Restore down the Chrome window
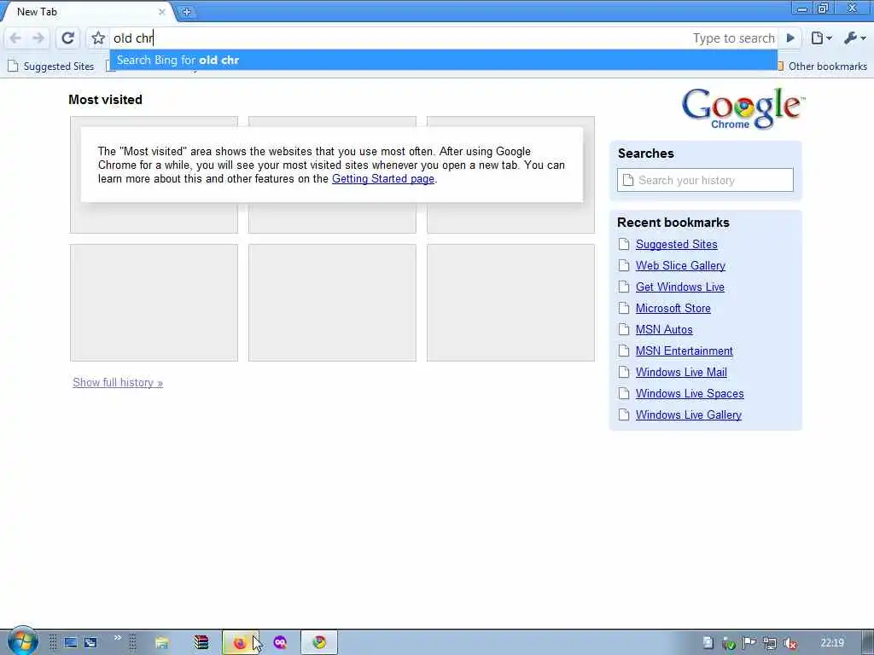 [x=824, y=9]
